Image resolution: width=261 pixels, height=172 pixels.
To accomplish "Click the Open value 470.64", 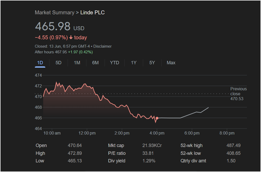I will tap(75, 145).
